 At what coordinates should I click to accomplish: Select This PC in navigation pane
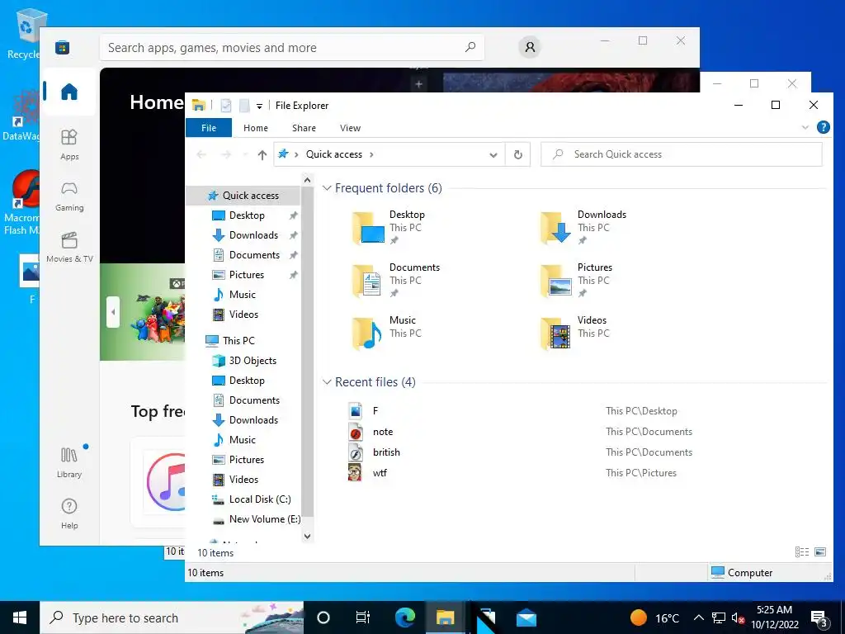coord(230,341)
